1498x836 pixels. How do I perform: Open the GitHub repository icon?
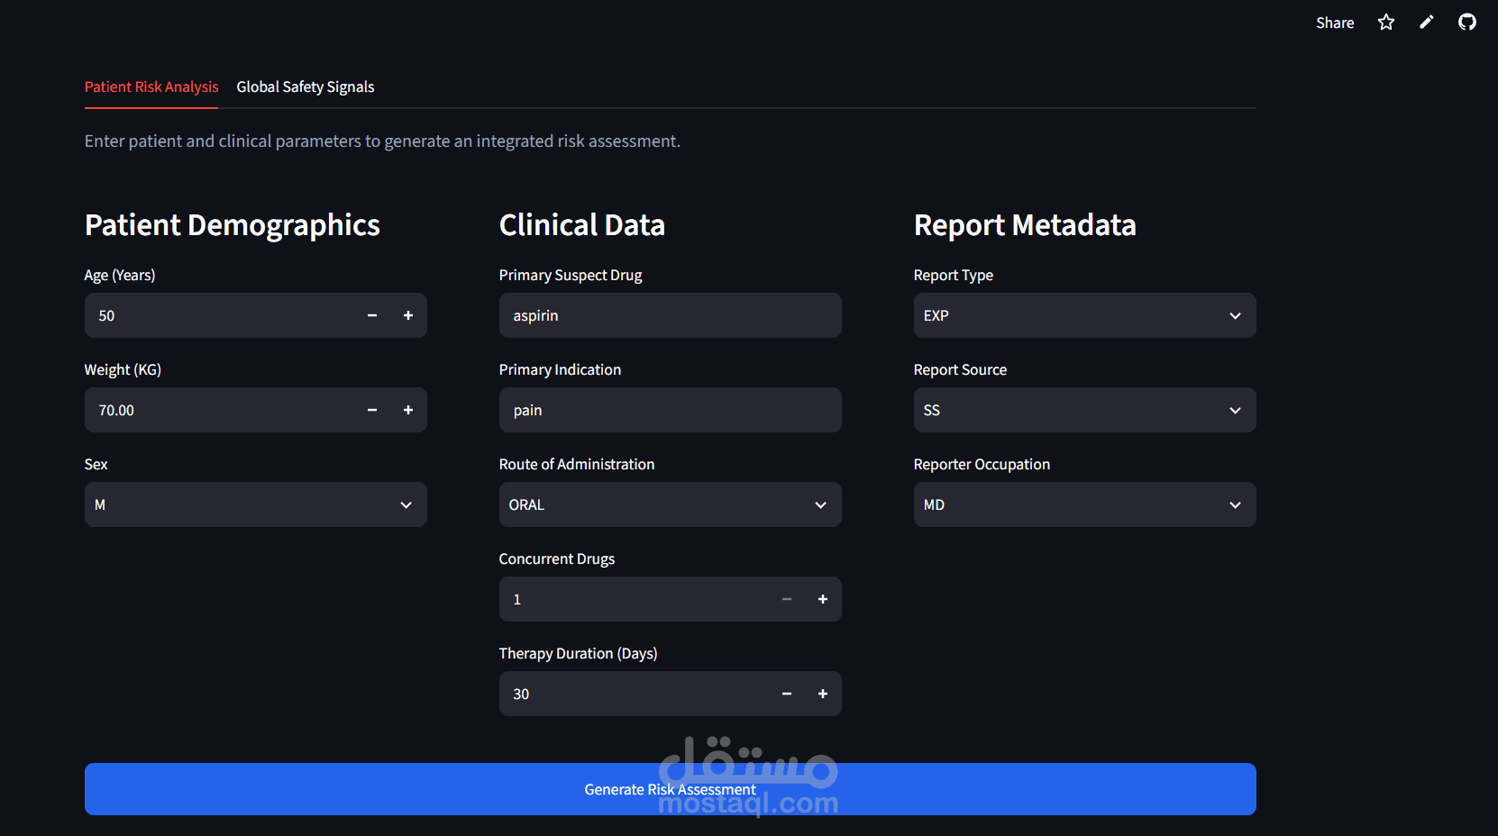point(1467,23)
